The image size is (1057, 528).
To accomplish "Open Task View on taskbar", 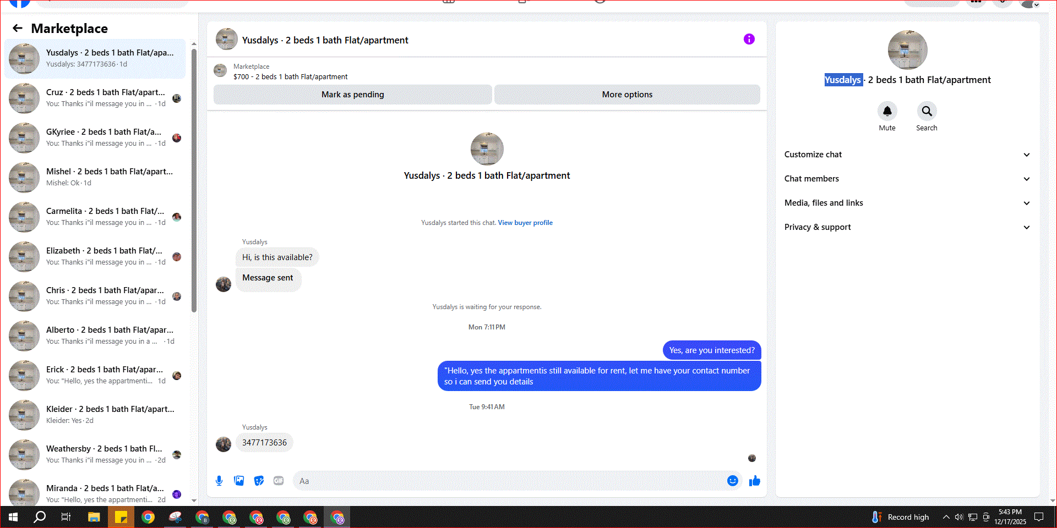I will pyautogui.click(x=66, y=517).
